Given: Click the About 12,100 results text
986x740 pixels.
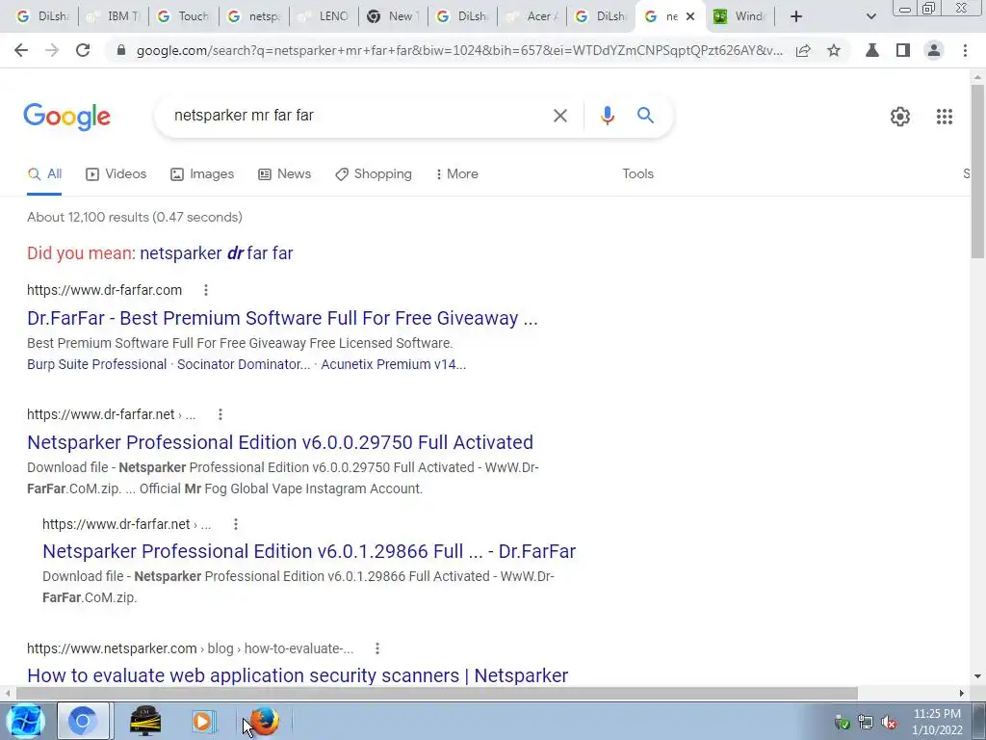Looking at the screenshot, I should click(x=135, y=217).
